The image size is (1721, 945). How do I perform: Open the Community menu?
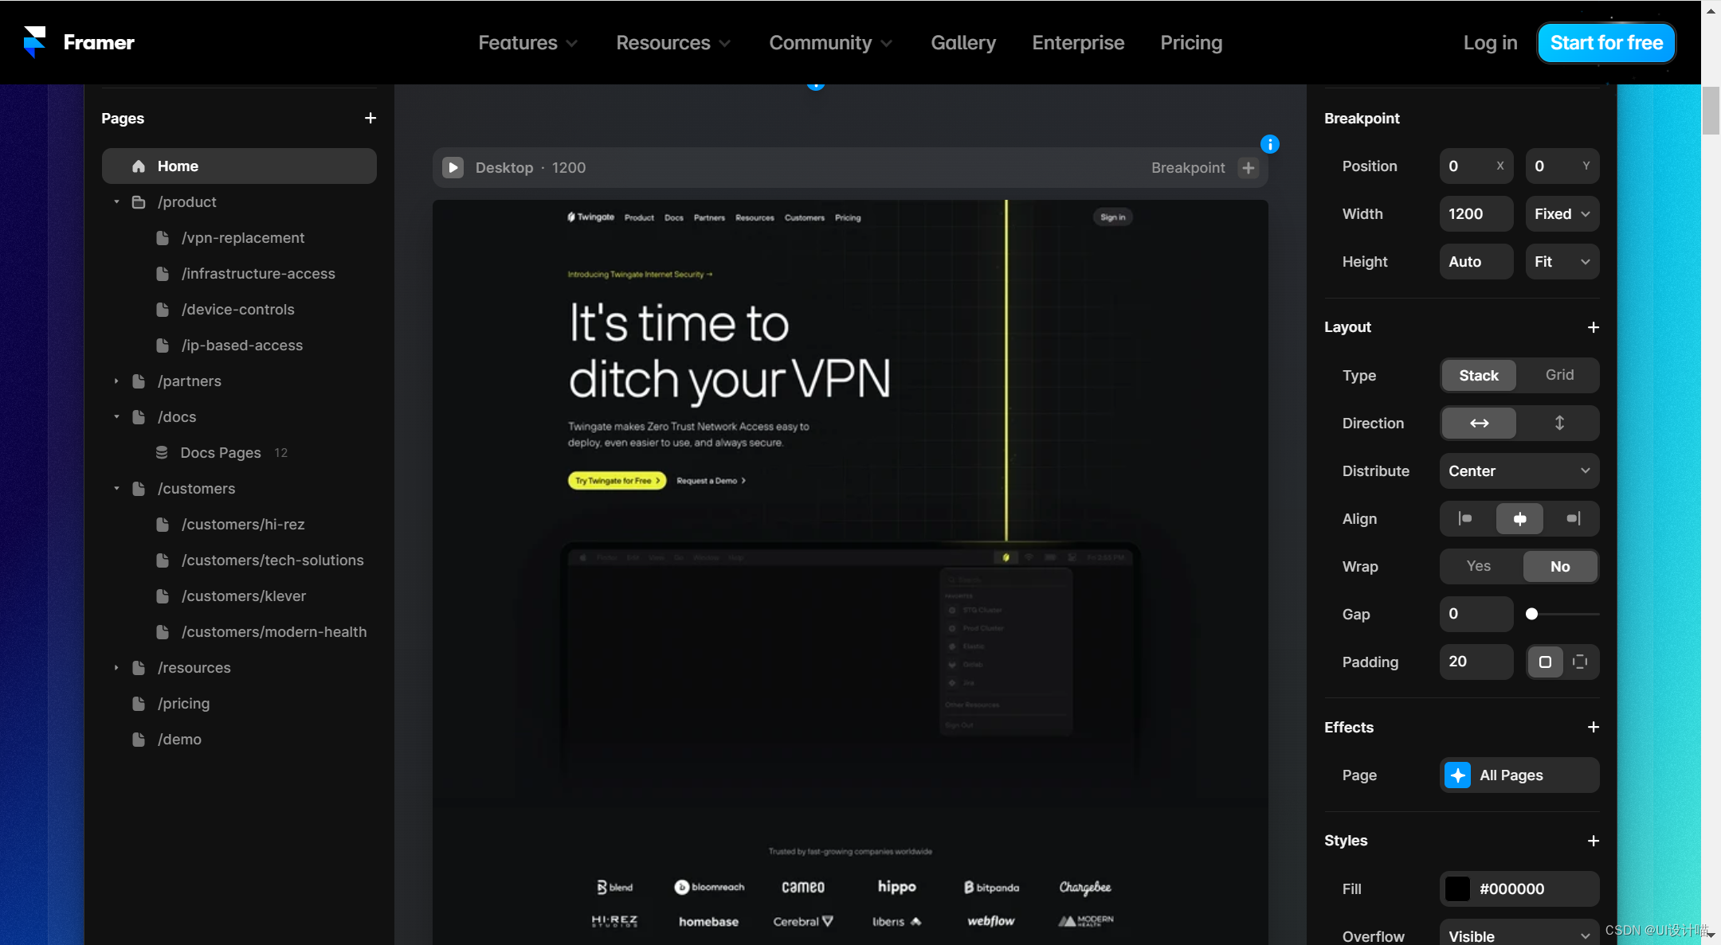pyautogui.click(x=830, y=43)
